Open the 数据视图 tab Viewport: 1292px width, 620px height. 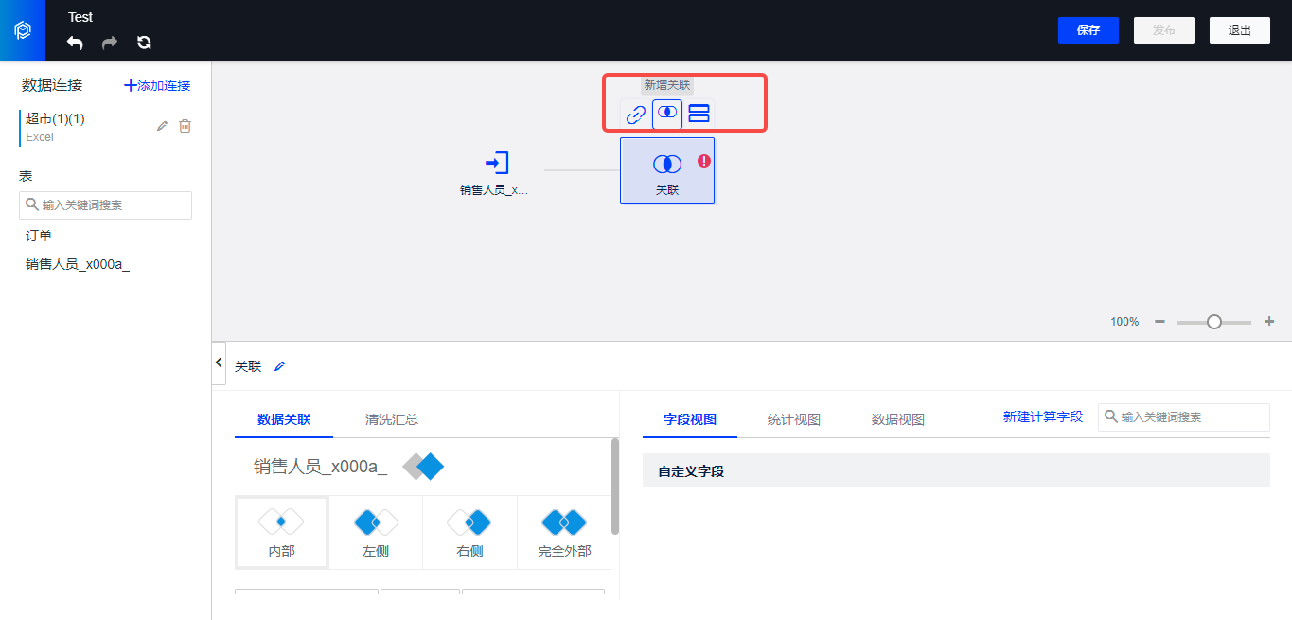pyautogui.click(x=898, y=419)
